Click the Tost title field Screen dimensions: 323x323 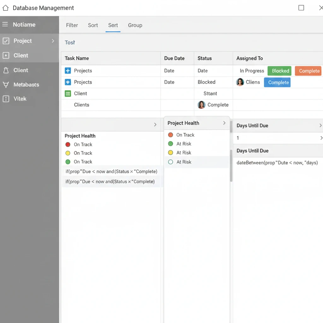70,42
